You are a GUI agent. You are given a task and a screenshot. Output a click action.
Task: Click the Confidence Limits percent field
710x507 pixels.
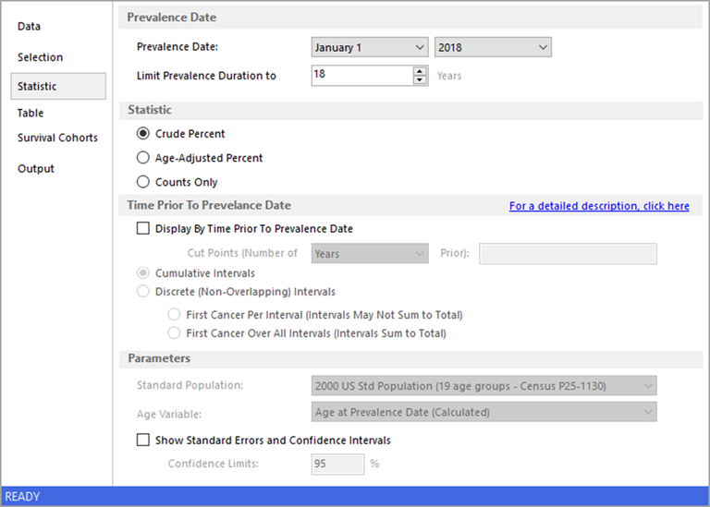[337, 464]
